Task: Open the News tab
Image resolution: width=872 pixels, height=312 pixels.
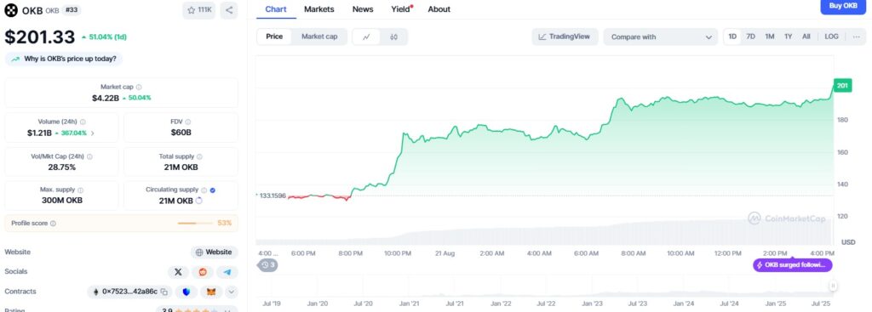Action: click(363, 9)
